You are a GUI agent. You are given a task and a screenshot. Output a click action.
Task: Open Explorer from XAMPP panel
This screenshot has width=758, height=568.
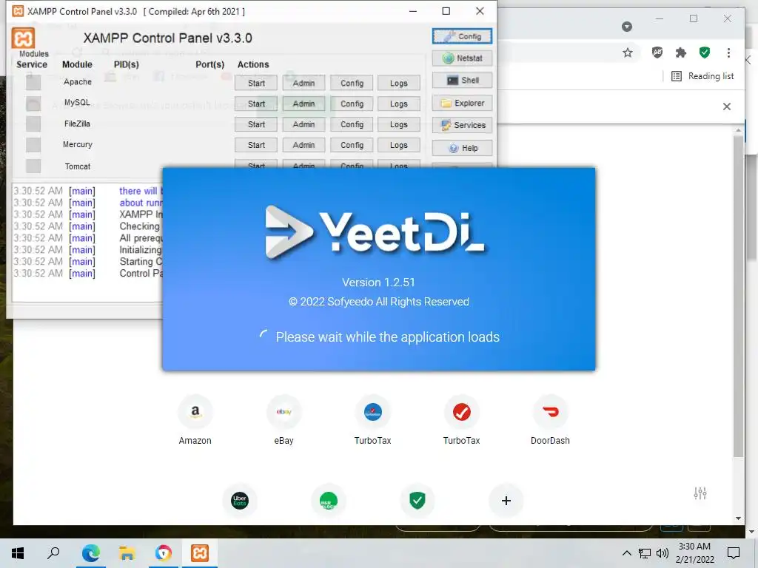pos(462,103)
